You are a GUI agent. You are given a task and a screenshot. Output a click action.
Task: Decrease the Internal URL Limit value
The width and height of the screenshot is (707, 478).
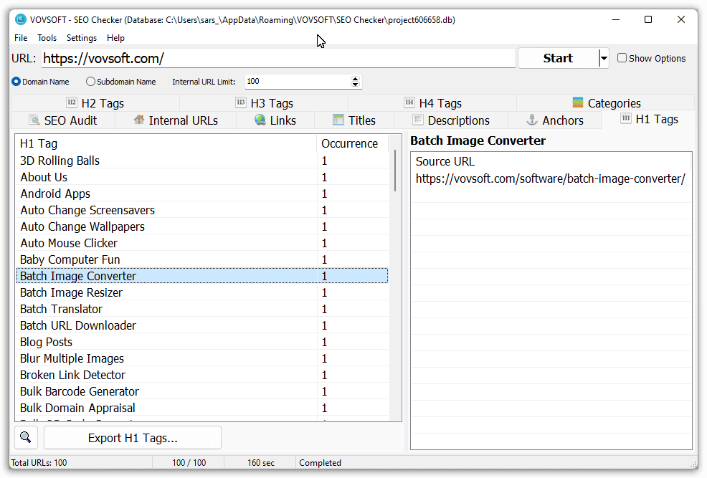356,85
